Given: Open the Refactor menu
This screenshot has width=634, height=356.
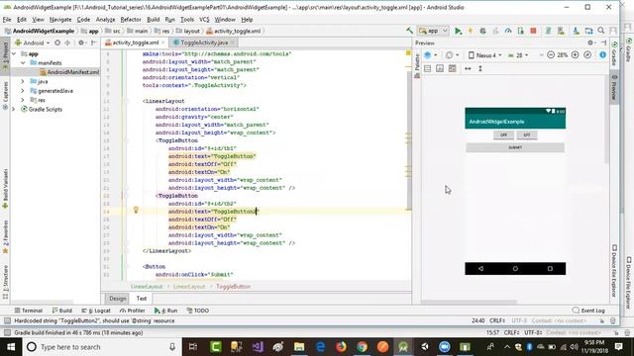Looking at the screenshot, I should point(131,20).
